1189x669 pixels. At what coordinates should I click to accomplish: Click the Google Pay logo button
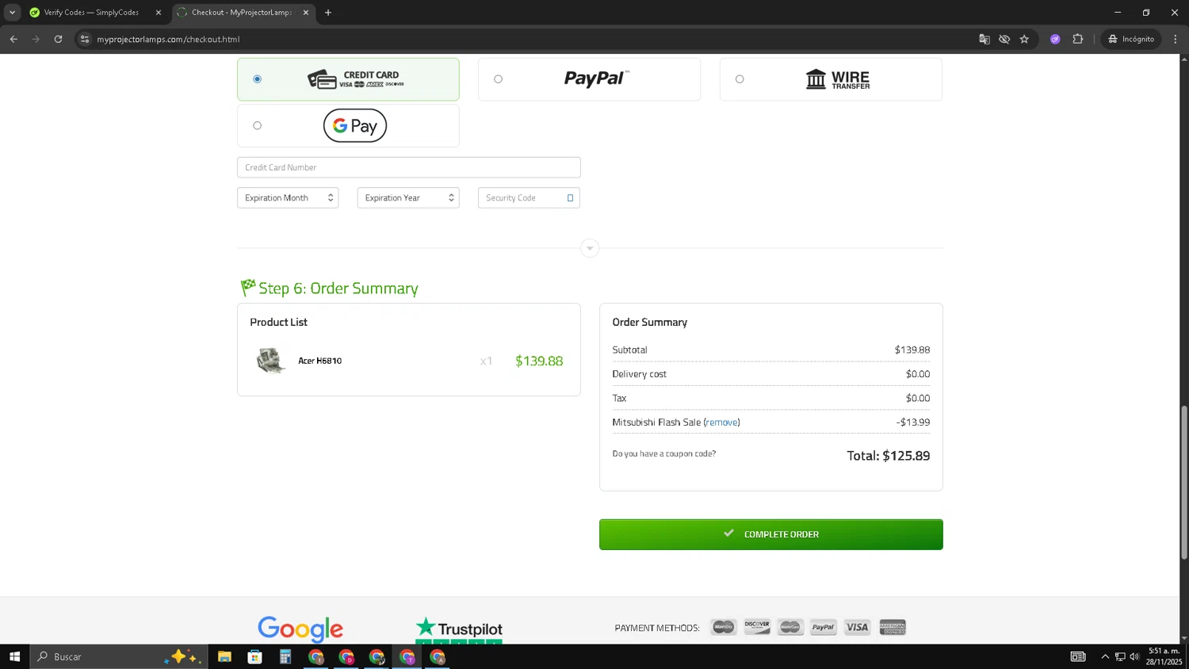pos(355,125)
